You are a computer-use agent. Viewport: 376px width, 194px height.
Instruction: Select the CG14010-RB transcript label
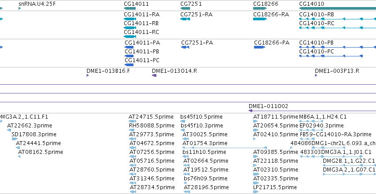pyautogui.click(x=317, y=15)
